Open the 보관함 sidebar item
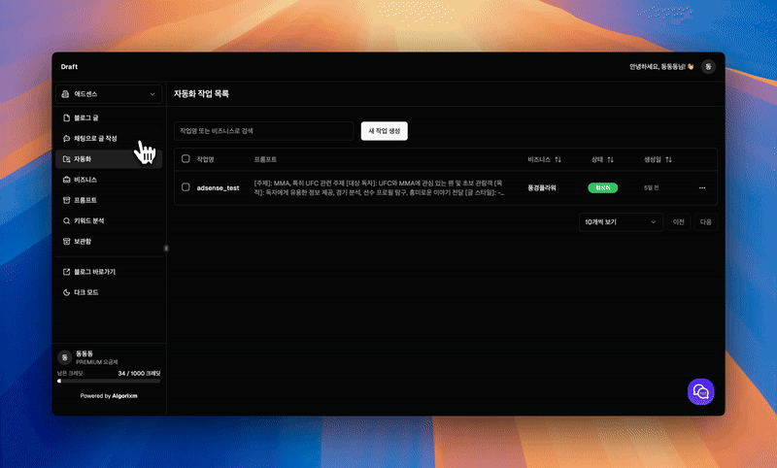This screenshot has width=777, height=468. pyautogui.click(x=109, y=241)
